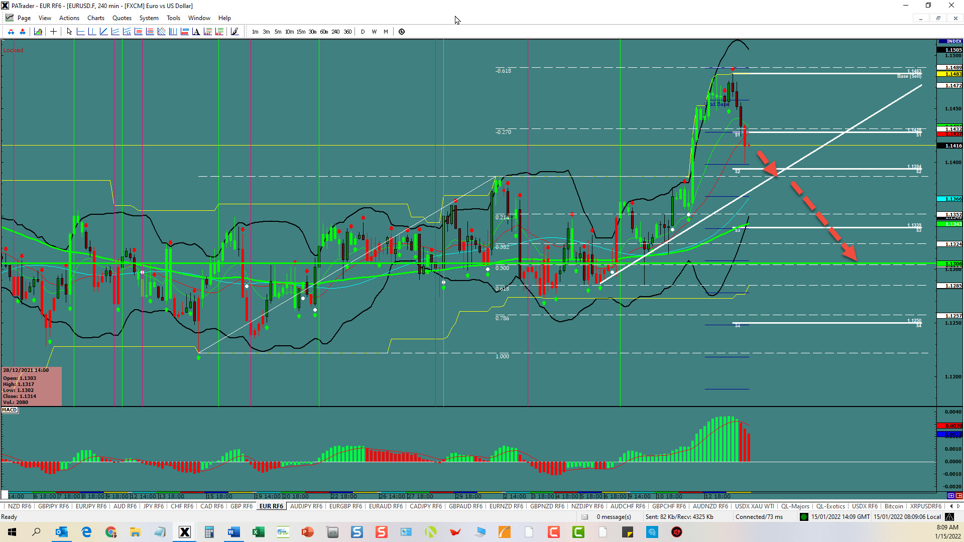
Task: Open Excel from the taskbar
Action: [259, 532]
